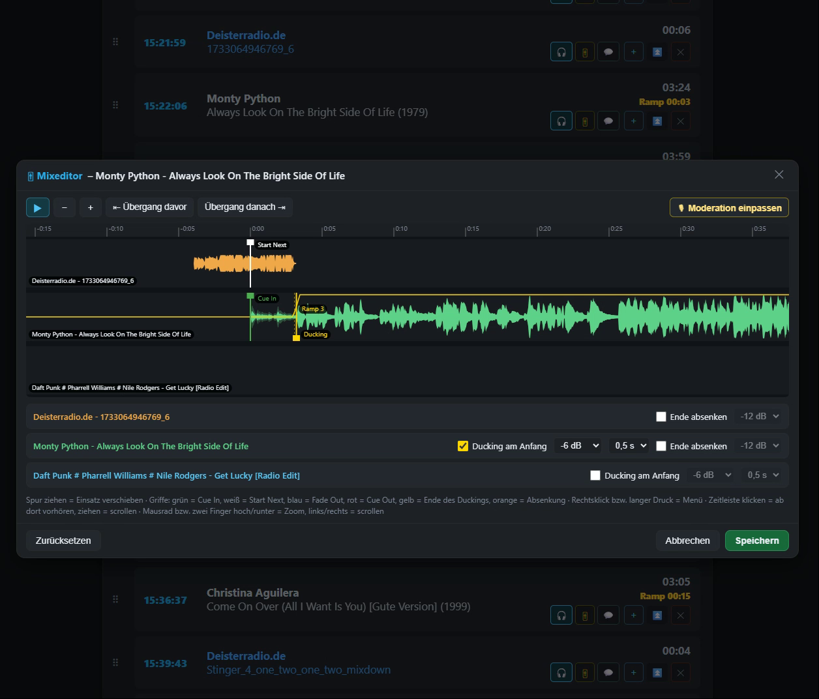Click green Monty Python settings row title
This screenshot has width=819, height=699.
(x=141, y=446)
